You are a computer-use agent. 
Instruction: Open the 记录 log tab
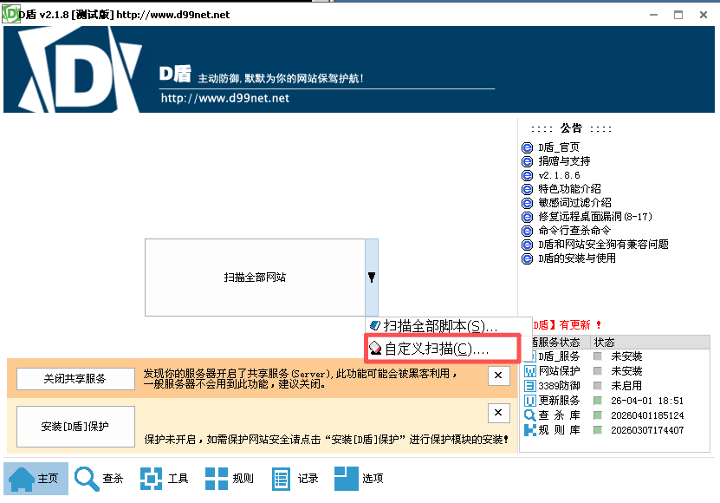[x=295, y=479]
